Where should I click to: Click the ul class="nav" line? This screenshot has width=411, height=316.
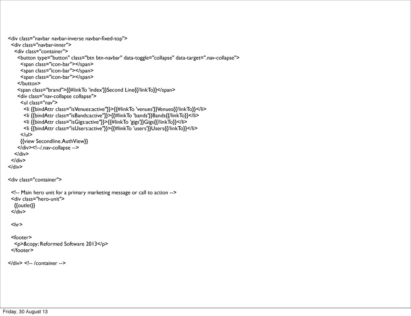point(39,103)
